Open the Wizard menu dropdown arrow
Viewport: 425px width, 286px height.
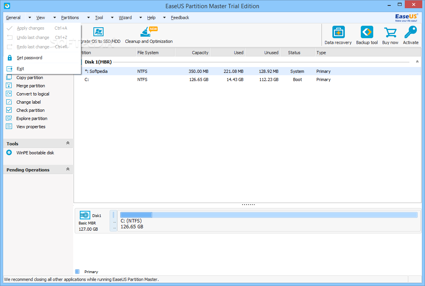[140, 18]
